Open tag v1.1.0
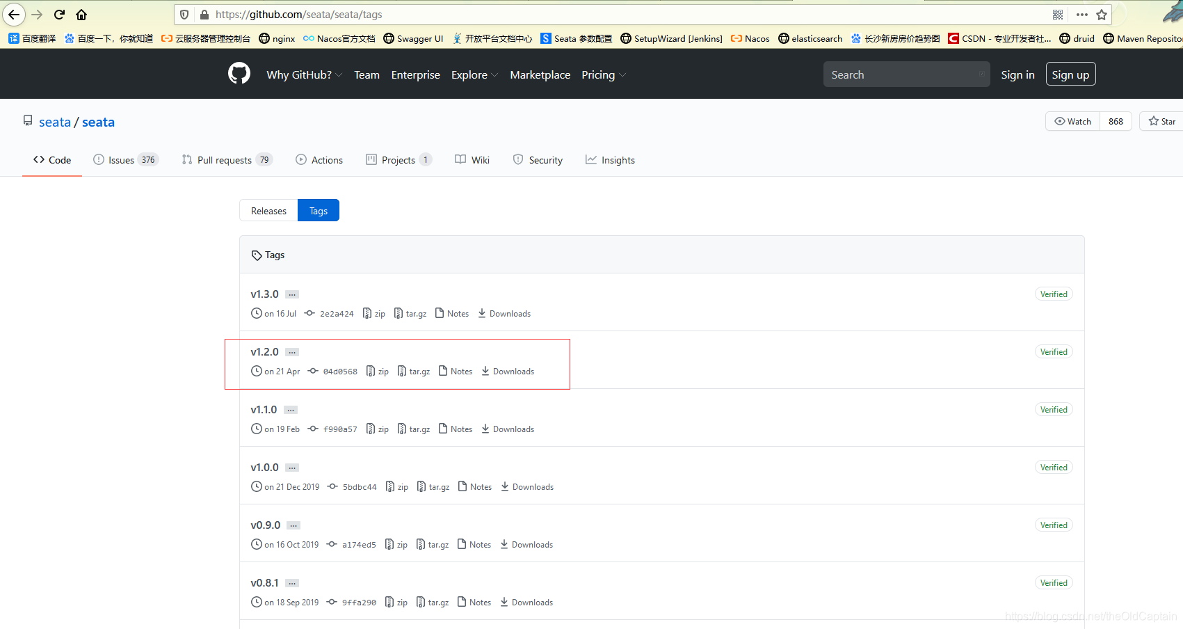1183x629 pixels. tap(264, 410)
